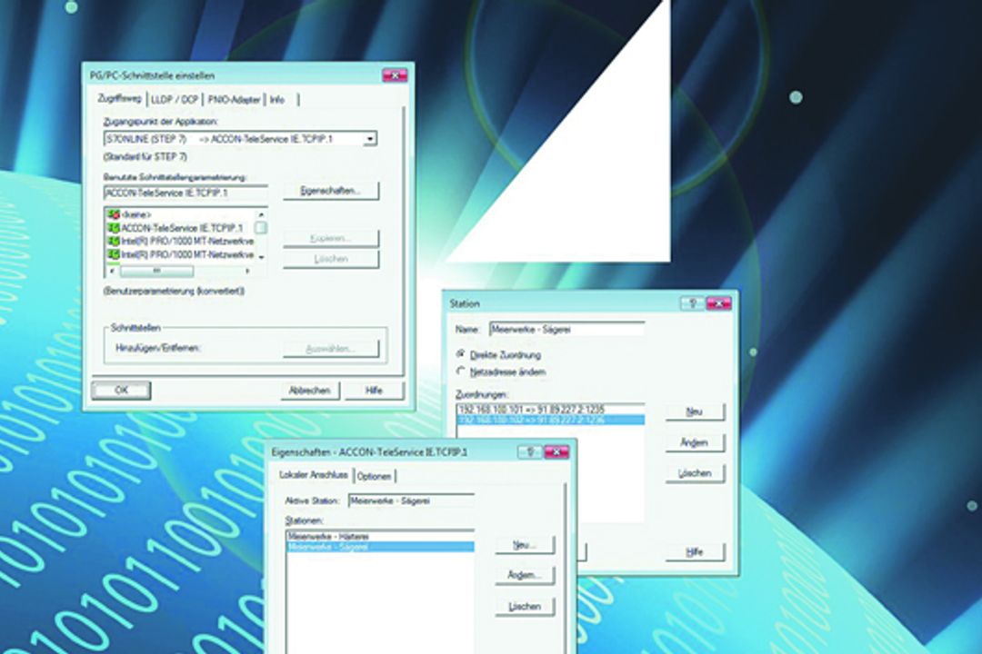
Task: Close the Eigenschaften ACCON-TeleService dialog
Action: [x=556, y=451]
